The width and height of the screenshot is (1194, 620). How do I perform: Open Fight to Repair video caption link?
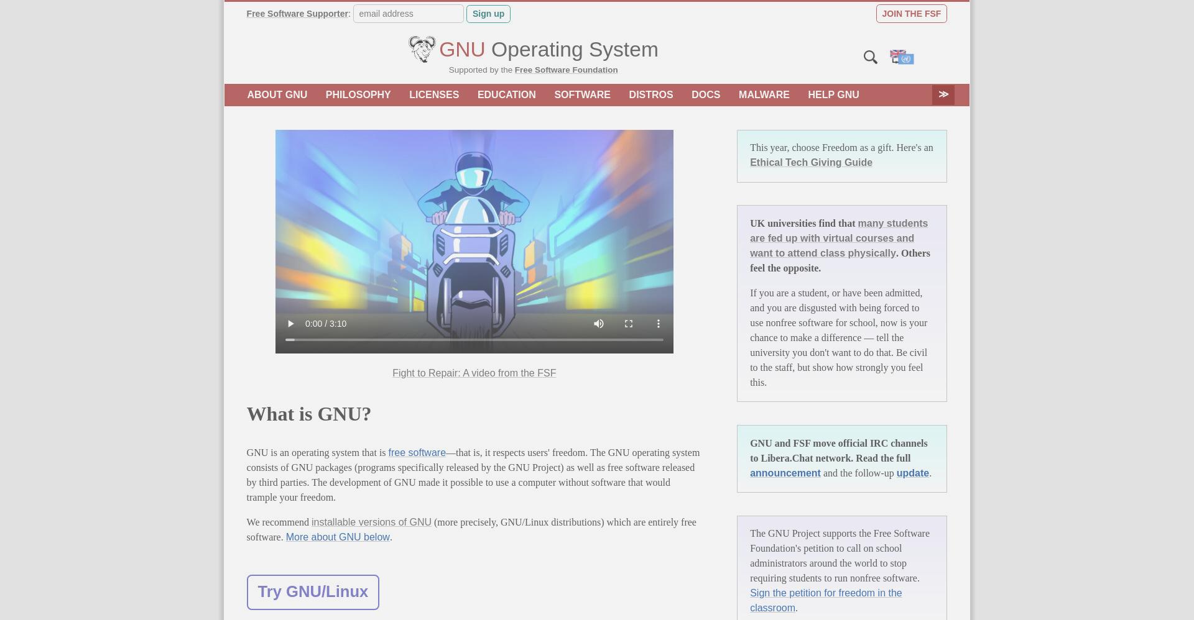(x=474, y=373)
